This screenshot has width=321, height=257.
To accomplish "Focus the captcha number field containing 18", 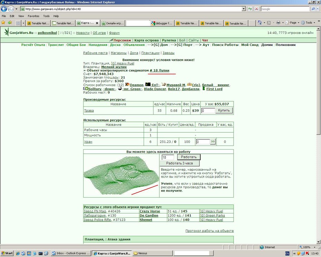I will click(168, 157).
